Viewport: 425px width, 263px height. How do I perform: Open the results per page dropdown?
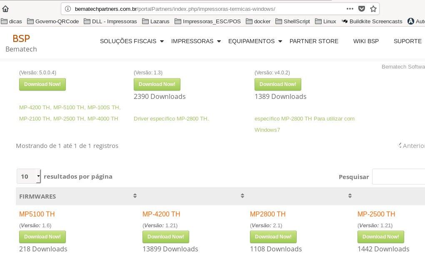(29, 176)
